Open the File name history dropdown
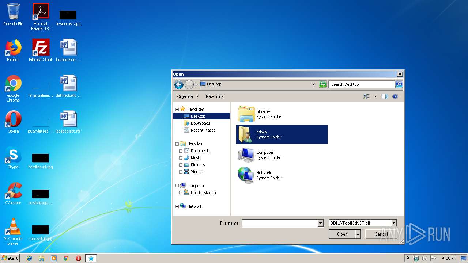 pos(321,223)
